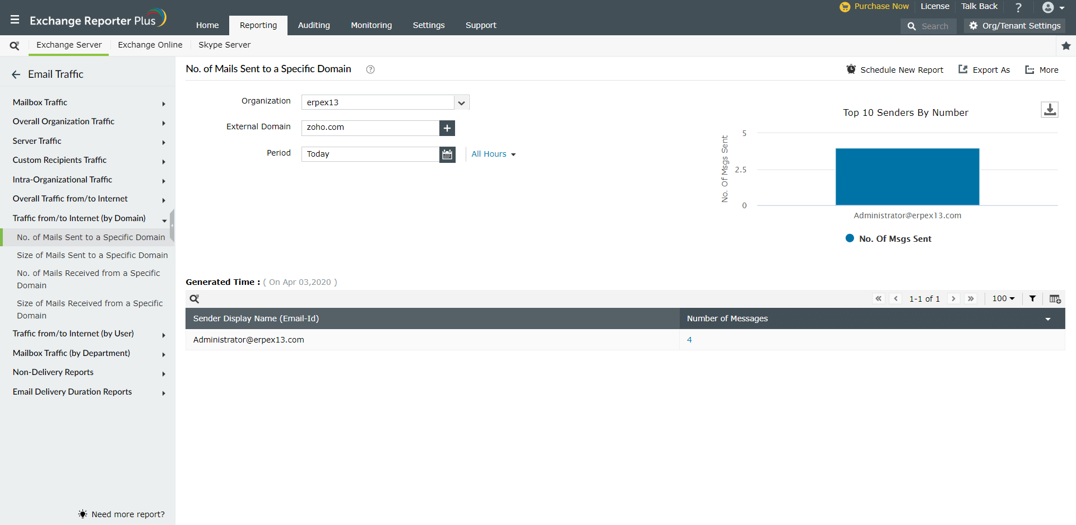Open Size of Mails Received from Specific Domain
Image resolution: width=1076 pixels, height=525 pixels.
(90, 310)
